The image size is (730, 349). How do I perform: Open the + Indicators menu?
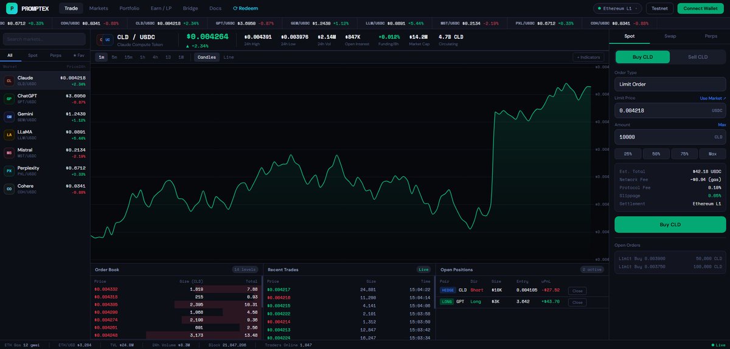(588, 57)
